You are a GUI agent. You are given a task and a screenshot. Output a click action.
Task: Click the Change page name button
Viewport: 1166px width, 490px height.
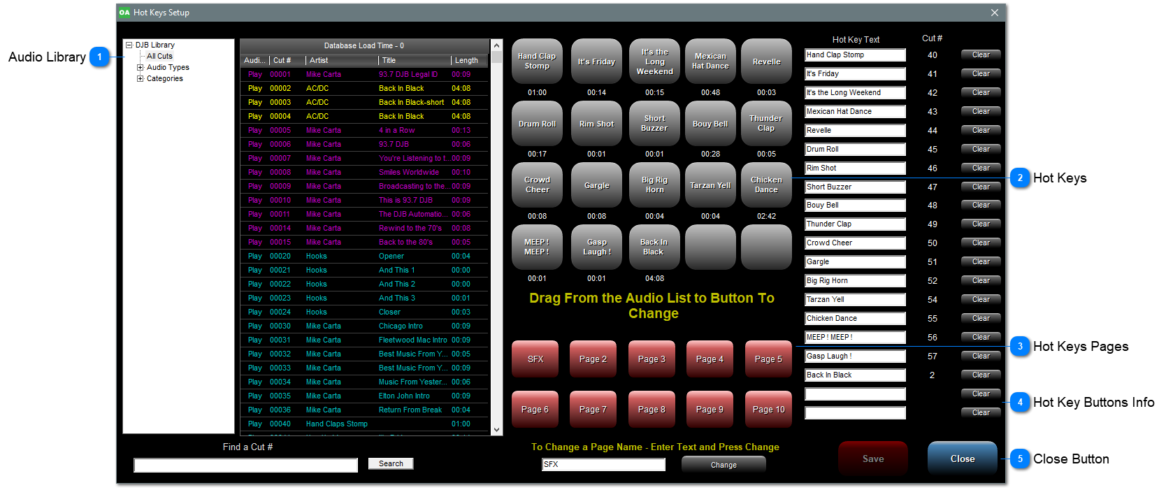pyautogui.click(x=724, y=464)
